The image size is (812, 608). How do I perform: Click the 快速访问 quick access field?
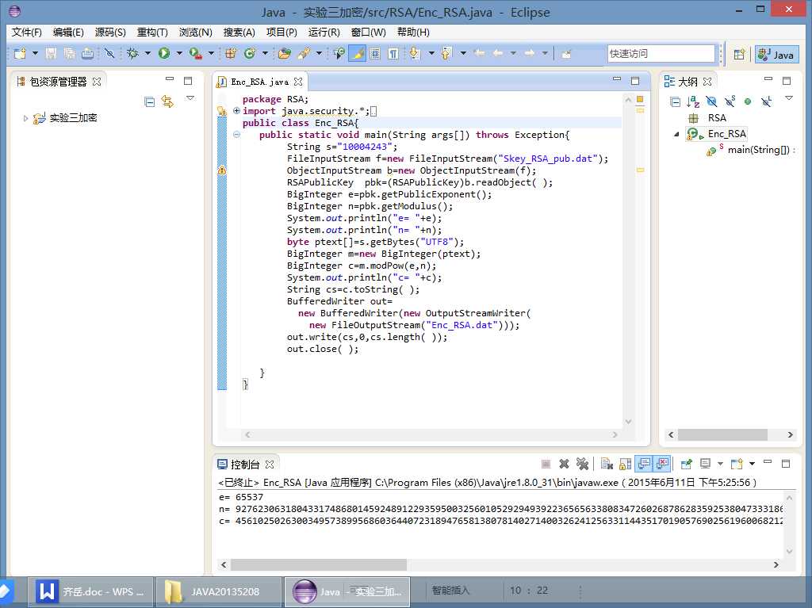pos(661,53)
